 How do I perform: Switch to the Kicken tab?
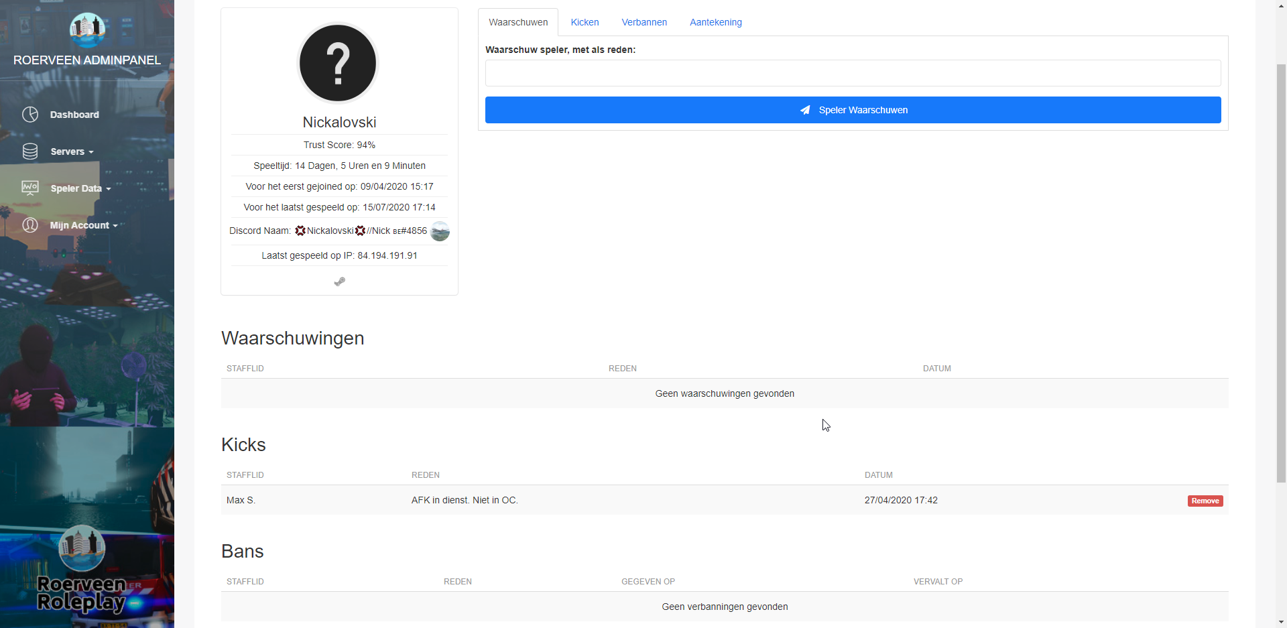point(585,22)
